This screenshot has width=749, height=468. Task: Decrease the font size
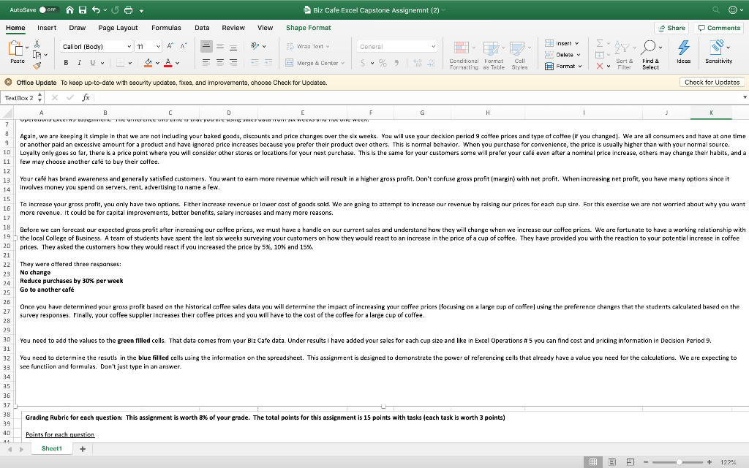click(x=184, y=46)
